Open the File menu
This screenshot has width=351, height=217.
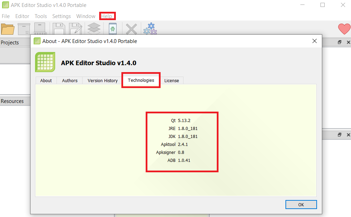point(6,16)
